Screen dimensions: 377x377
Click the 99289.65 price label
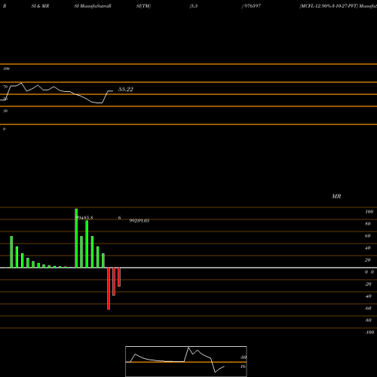click(x=139, y=221)
